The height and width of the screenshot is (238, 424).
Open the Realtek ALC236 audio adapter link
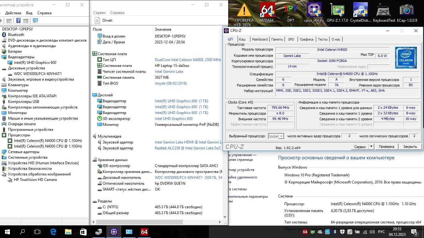point(188,148)
